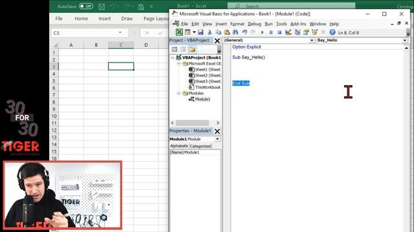Click the View Microsoft Excel icon in VBA toolbar

point(179,32)
